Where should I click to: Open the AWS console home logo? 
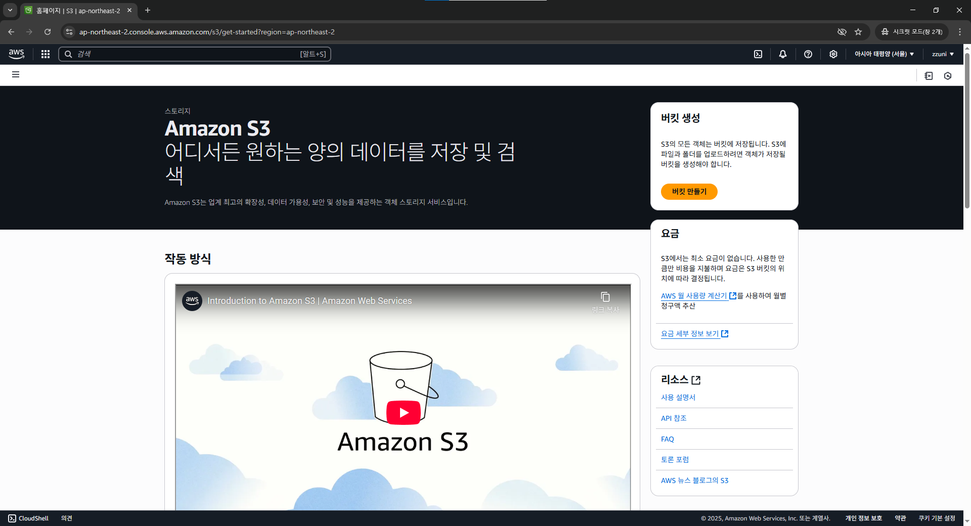(17, 54)
